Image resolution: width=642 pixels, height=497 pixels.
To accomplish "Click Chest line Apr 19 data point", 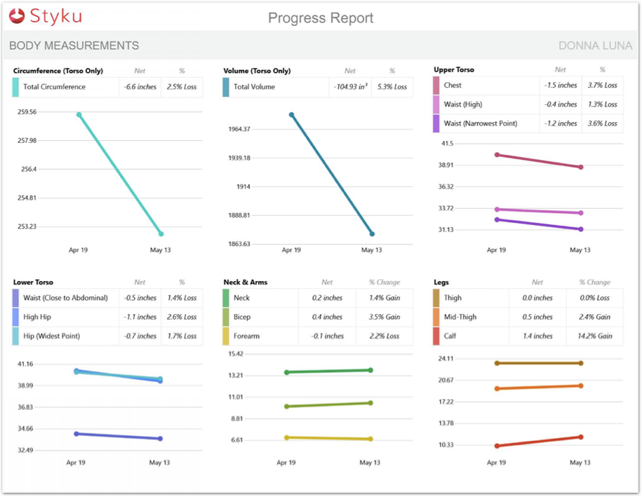I will pyautogui.click(x=497, y=155).
